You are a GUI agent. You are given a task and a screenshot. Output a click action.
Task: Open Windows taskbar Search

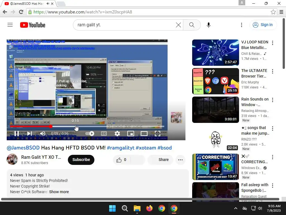point(125,208)
